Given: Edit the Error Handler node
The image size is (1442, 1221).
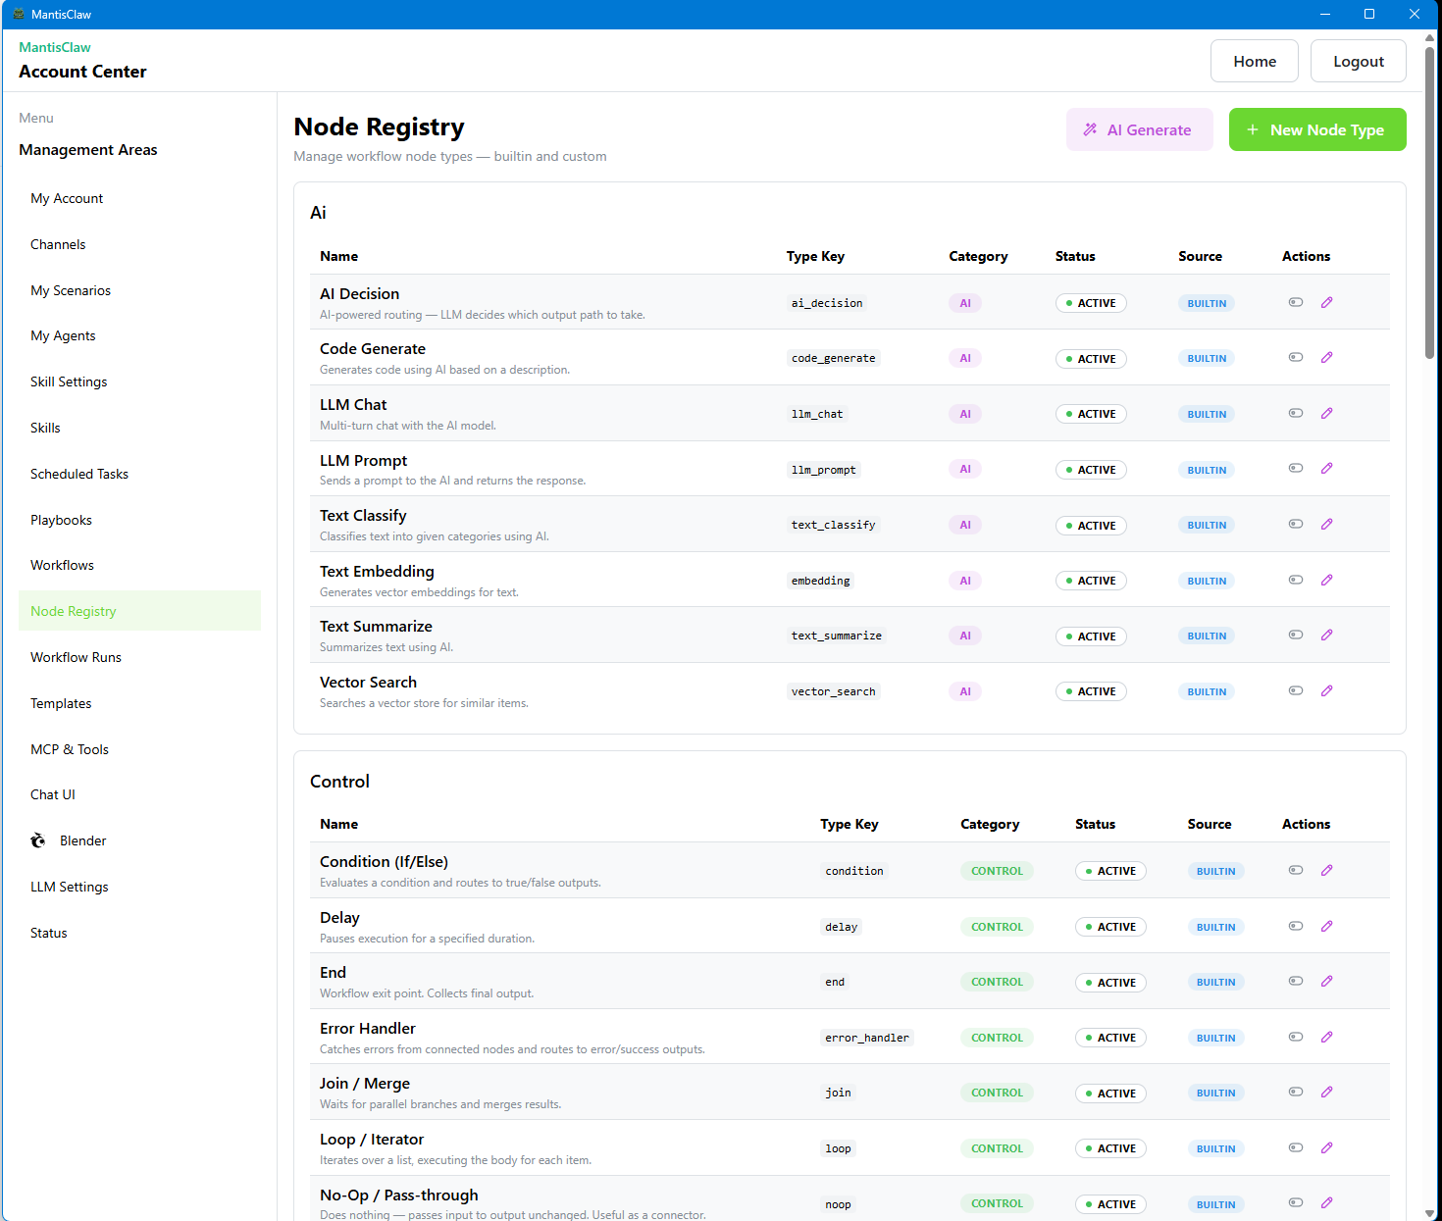Looking at the screenshot, I should click(x=1327, y=1037).
